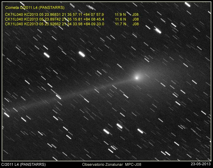
Task: Click the bottom-left C/2011 L4 (PANSTARRS) caption
Action: pyautogui.click(x=24, y=164)
